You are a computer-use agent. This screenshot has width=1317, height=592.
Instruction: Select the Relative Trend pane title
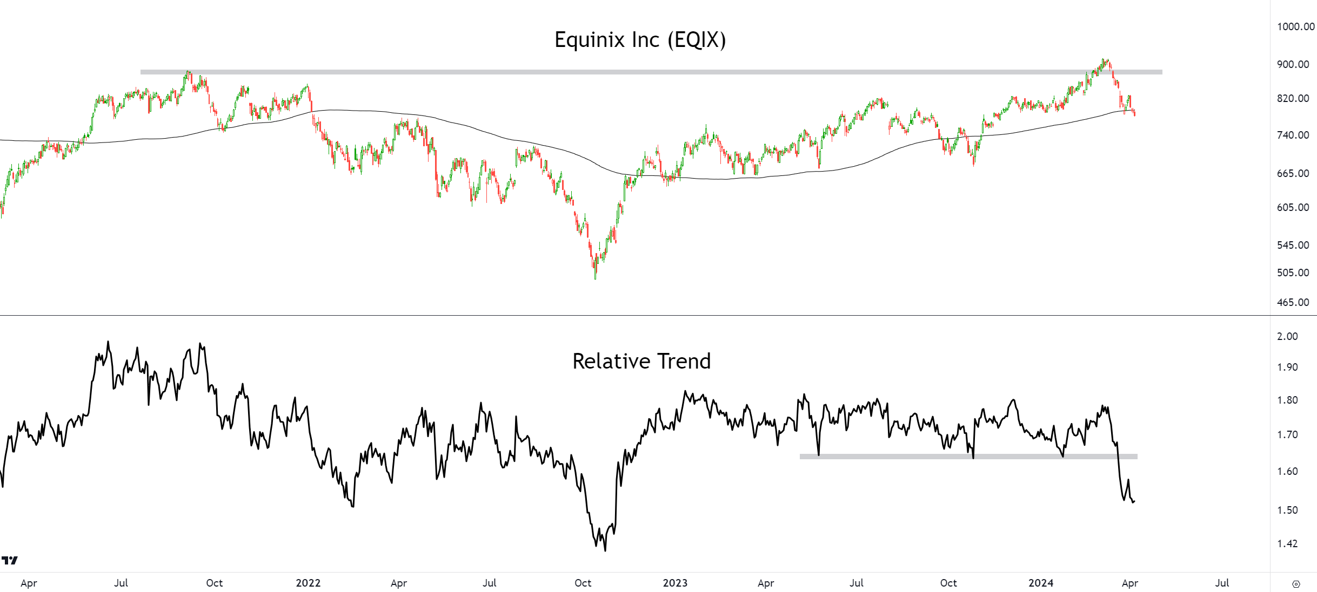(x=641, y=361)
